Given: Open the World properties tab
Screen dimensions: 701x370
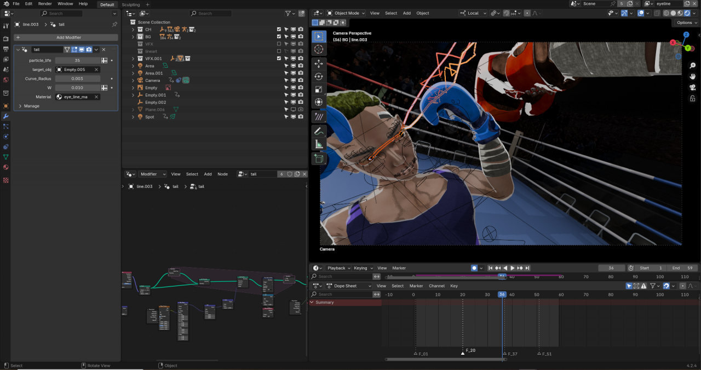Looking at the screenshot, I should 6,80.
